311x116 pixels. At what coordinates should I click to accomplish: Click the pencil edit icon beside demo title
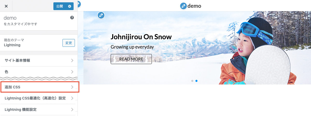183,6
